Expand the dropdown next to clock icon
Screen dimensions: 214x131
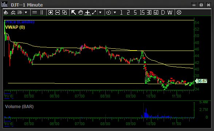(x=115, y=12)
